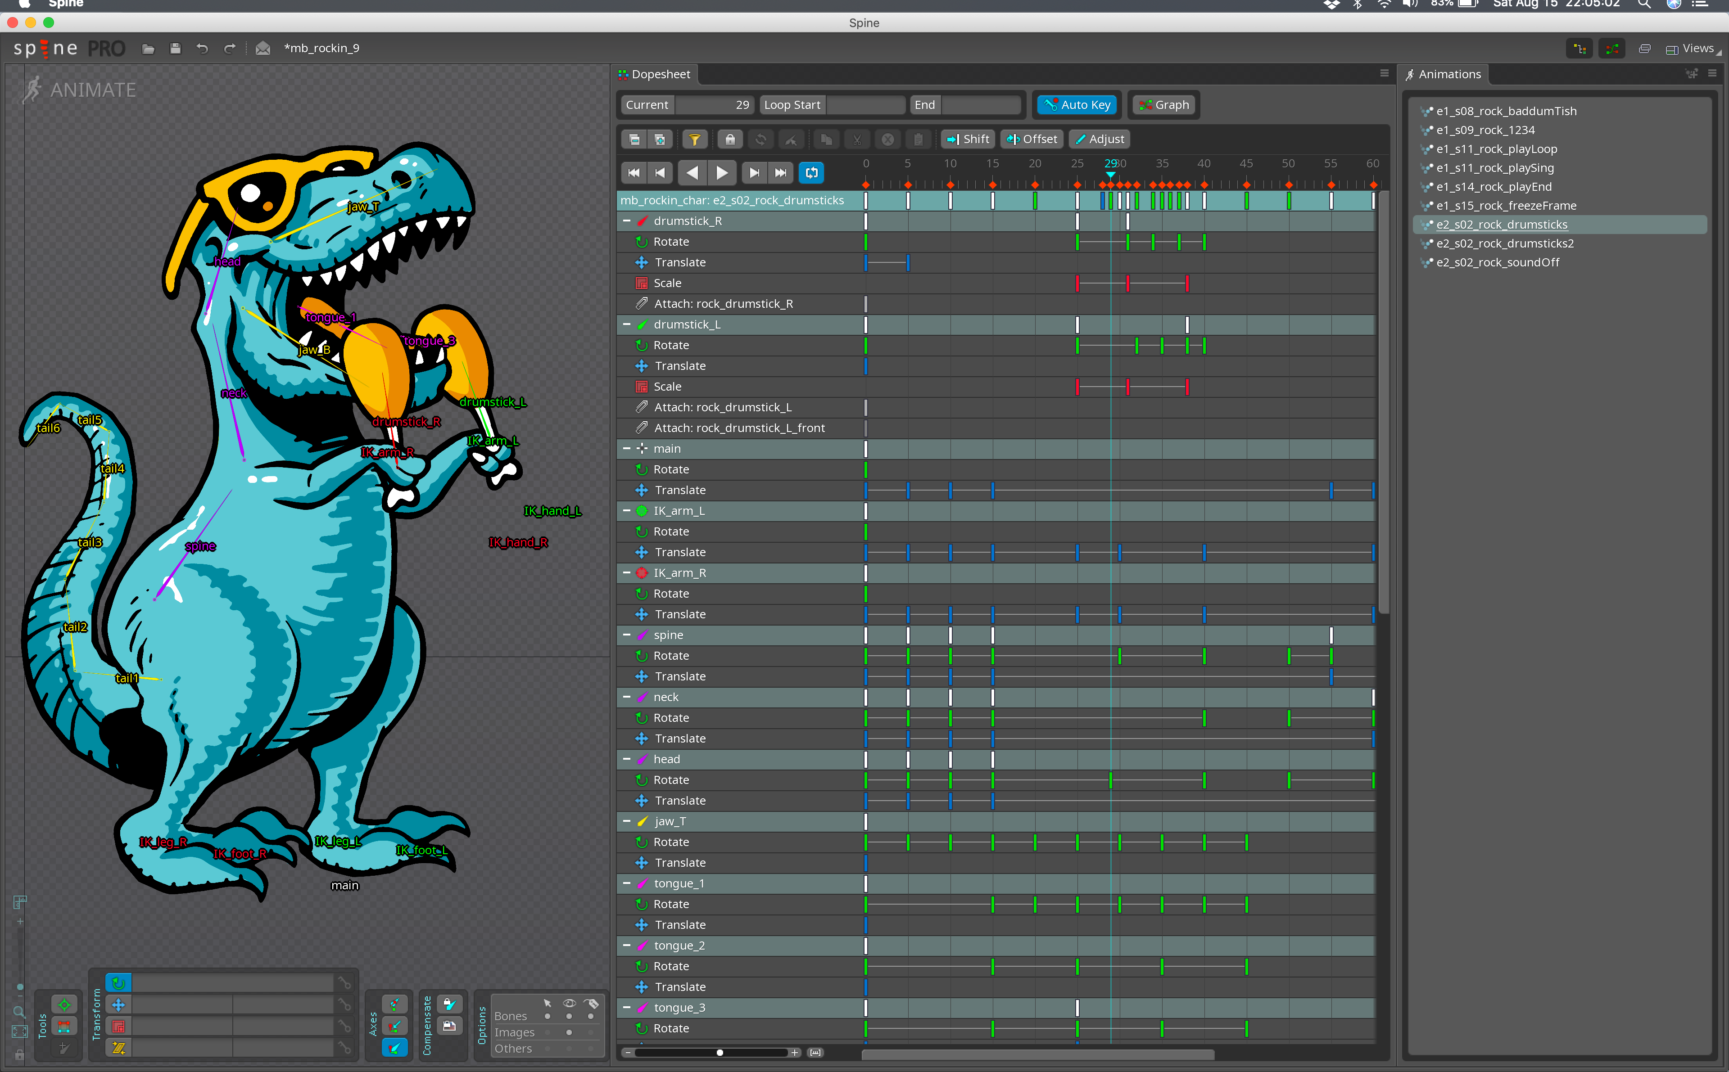This screenshot has height=1072, width=1729.
Task: Open the Graph view button
Action: click(x=1164, y=105)
